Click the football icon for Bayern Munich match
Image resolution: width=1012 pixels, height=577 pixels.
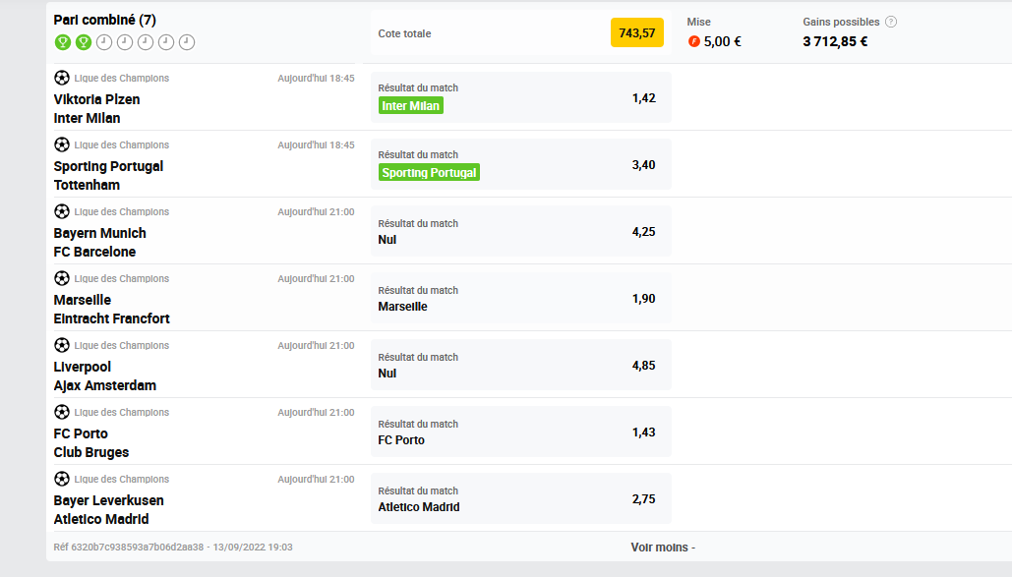point(62,211)
